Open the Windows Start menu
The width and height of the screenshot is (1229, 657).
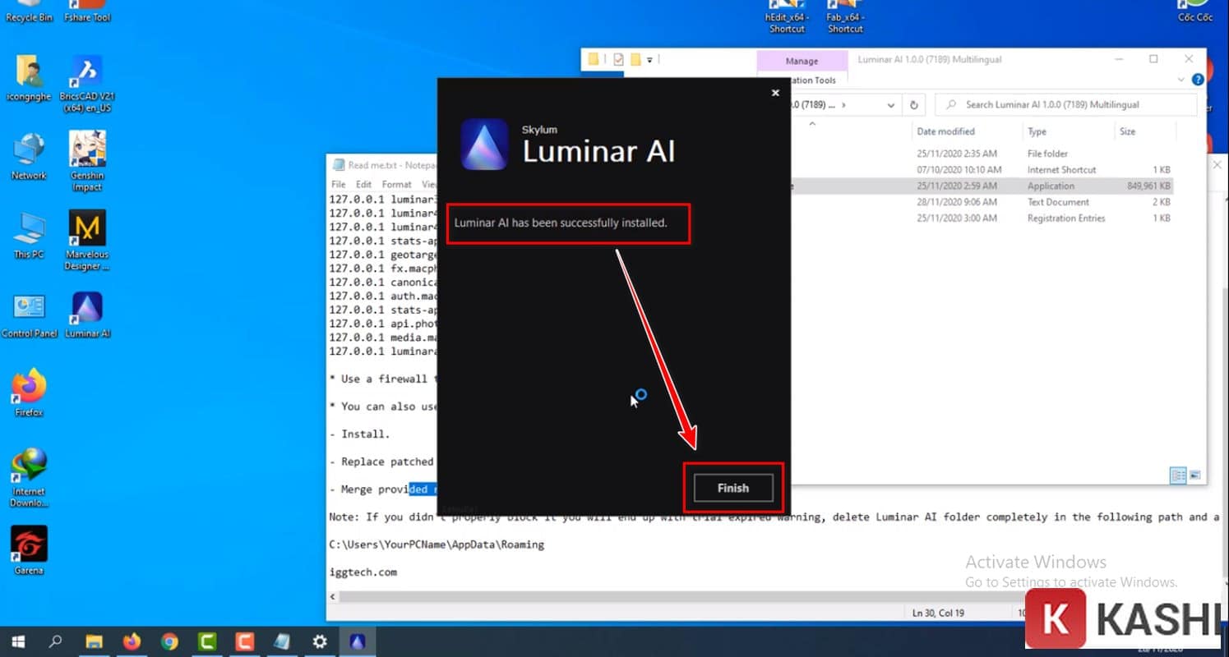pos(18,641)
